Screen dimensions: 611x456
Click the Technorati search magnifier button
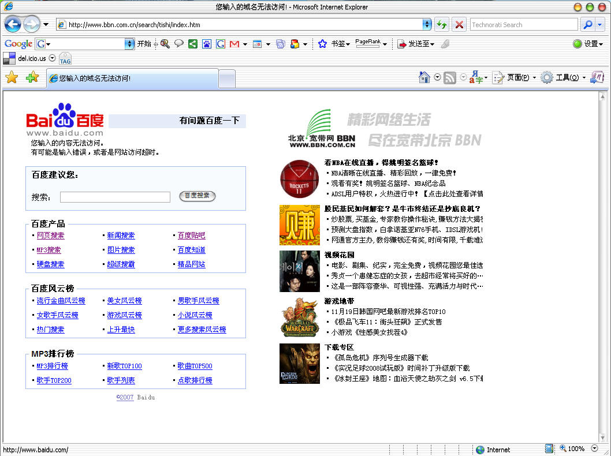[587, 24]
